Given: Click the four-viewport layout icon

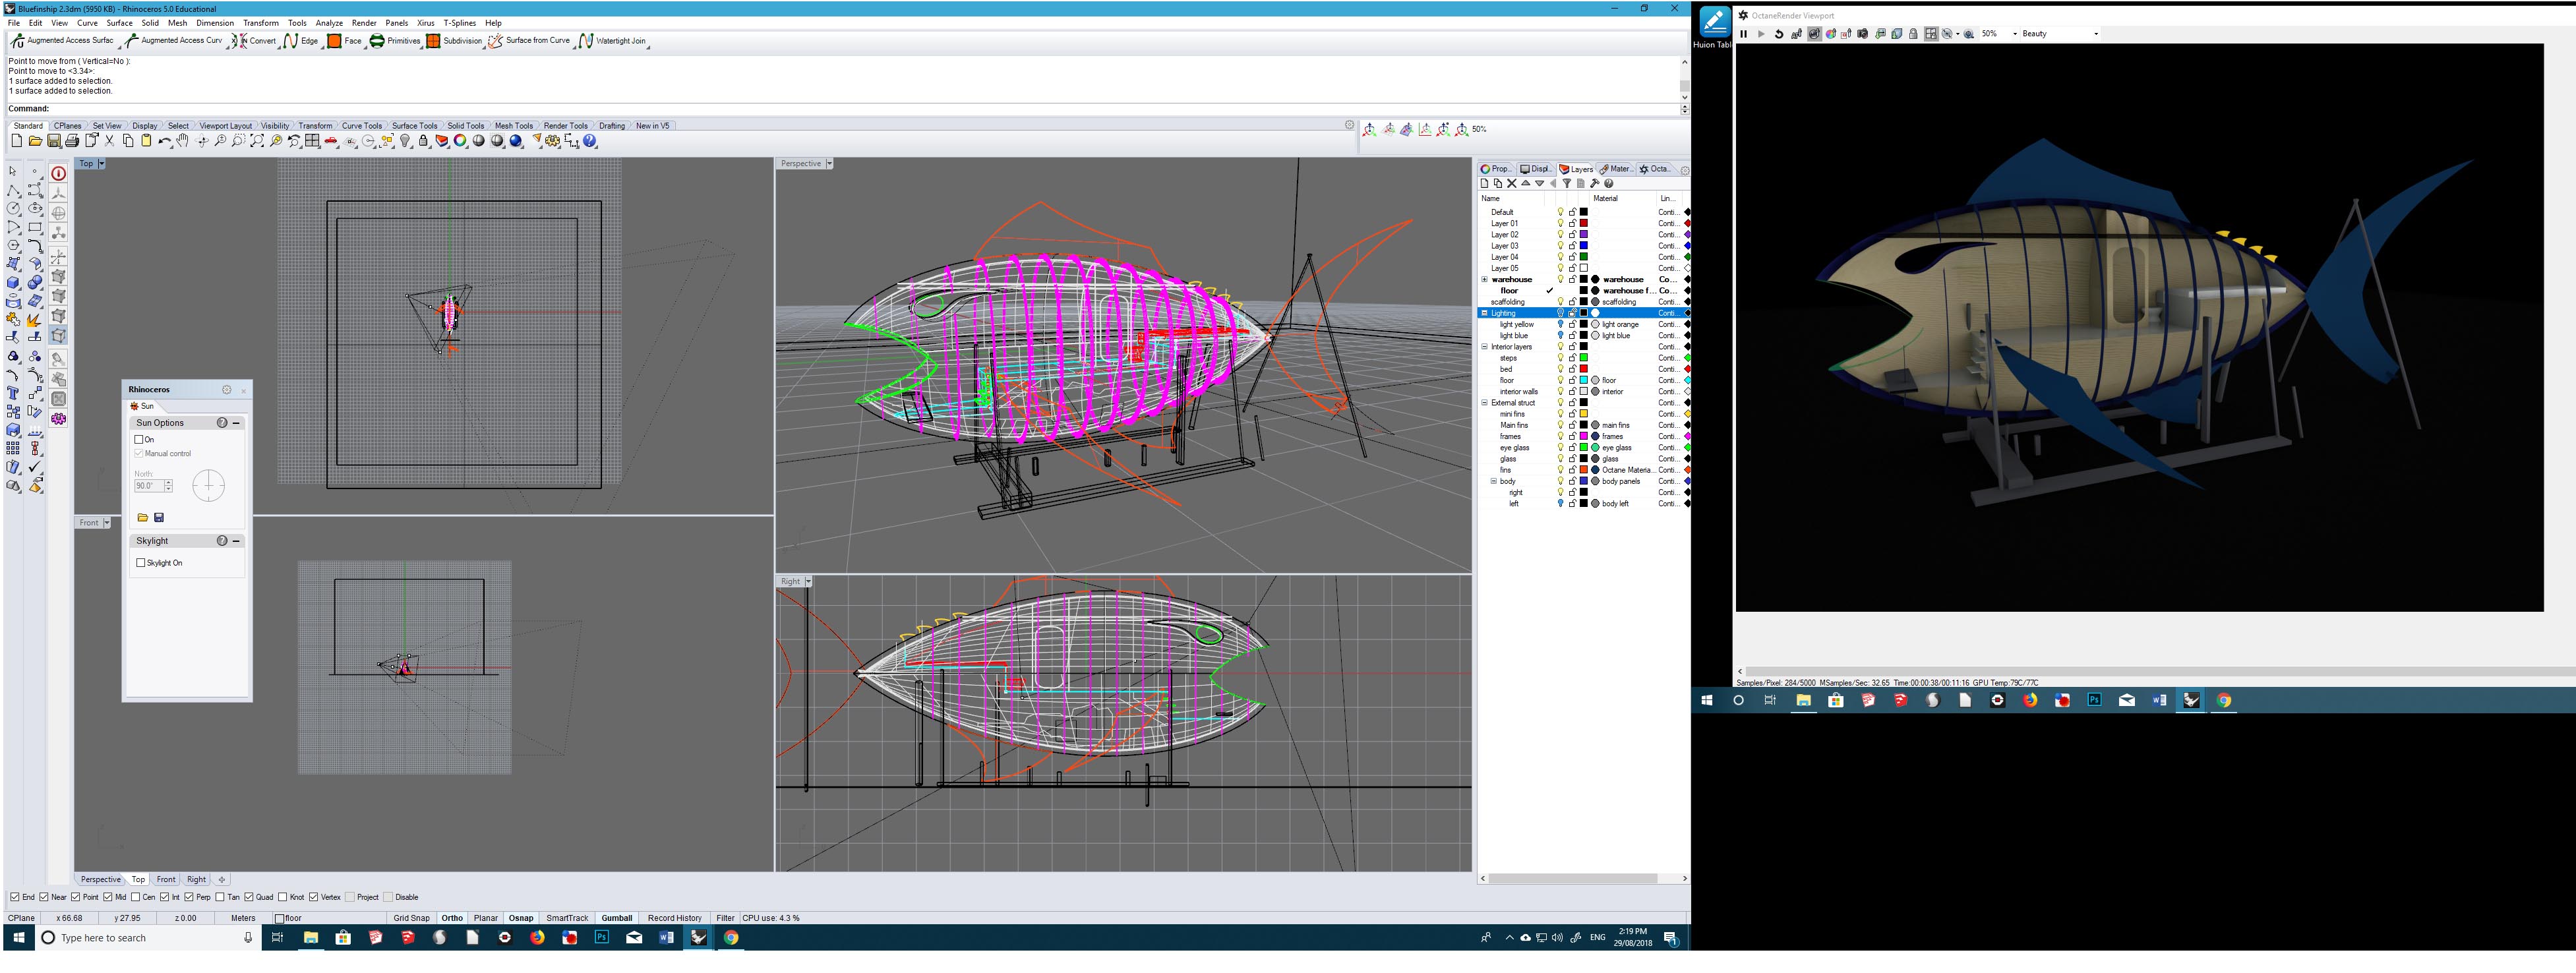Looking at the screenshot, I should coord(313,142).
